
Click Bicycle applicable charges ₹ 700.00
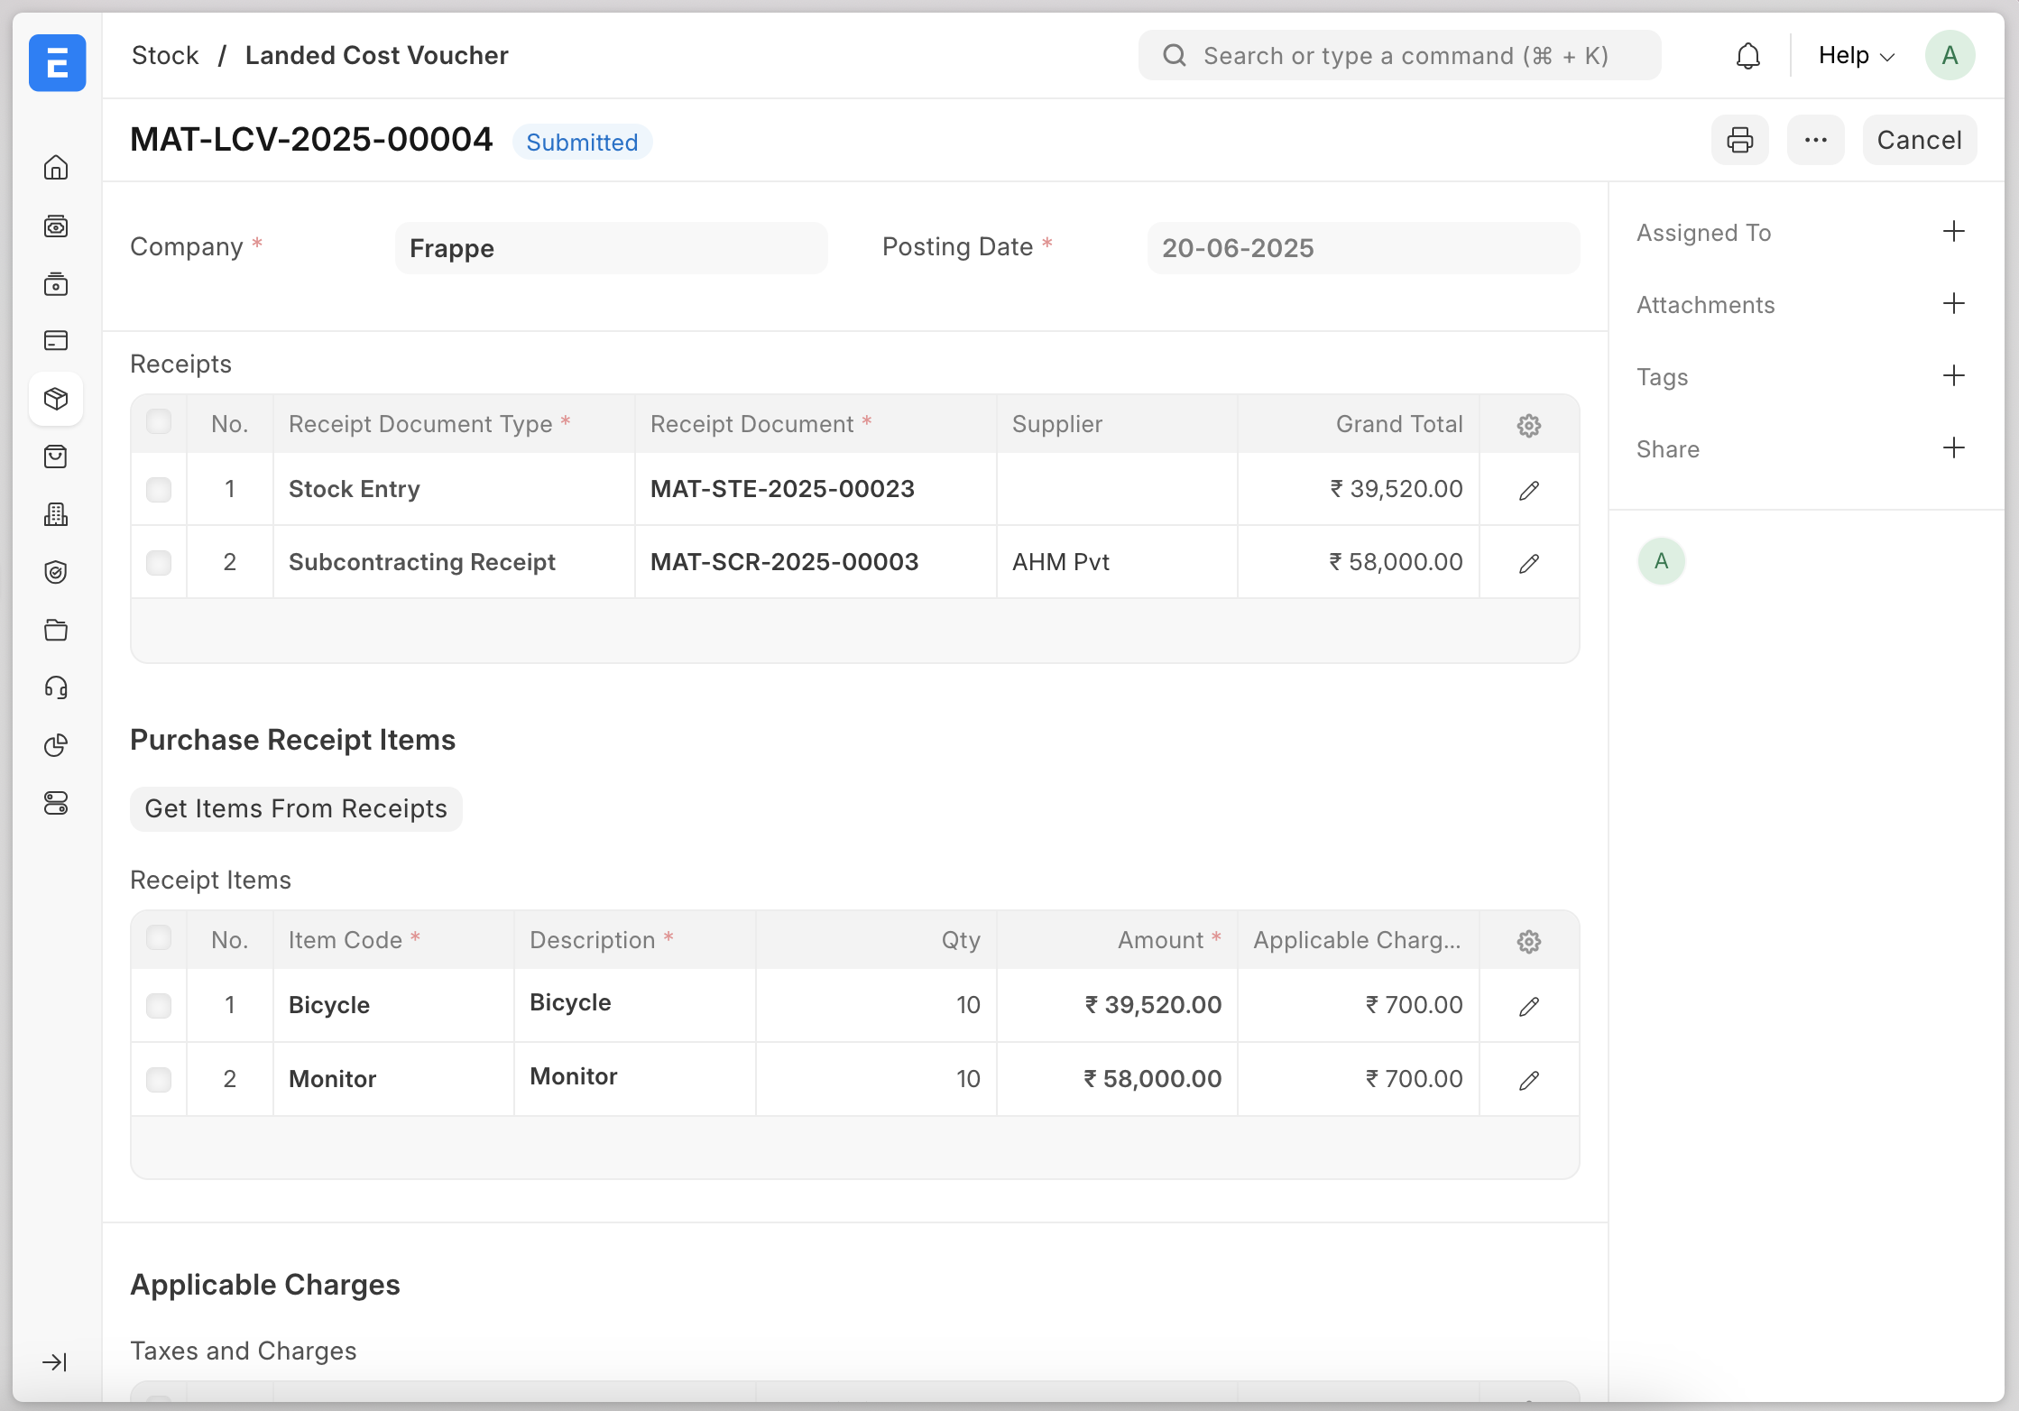click(x=1359, y=1005)
